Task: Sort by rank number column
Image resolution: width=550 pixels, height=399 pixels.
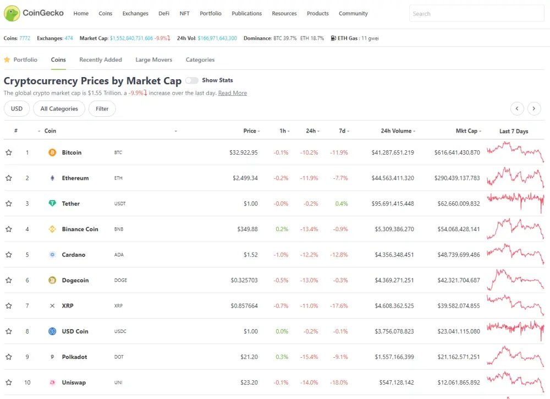Action: coord(16,131)
